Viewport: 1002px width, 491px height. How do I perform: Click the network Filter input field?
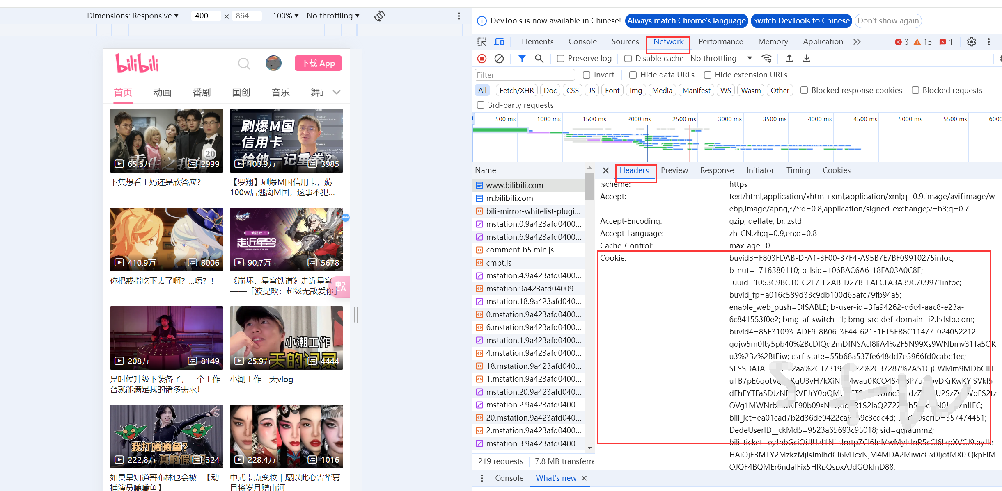tap(525, 75)
